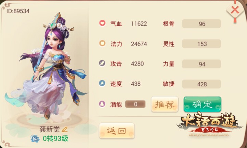Close the attribute panel with red X
The height and width of the screenshot is (148, 247).
pyautogui.click(x=235, y=10)
